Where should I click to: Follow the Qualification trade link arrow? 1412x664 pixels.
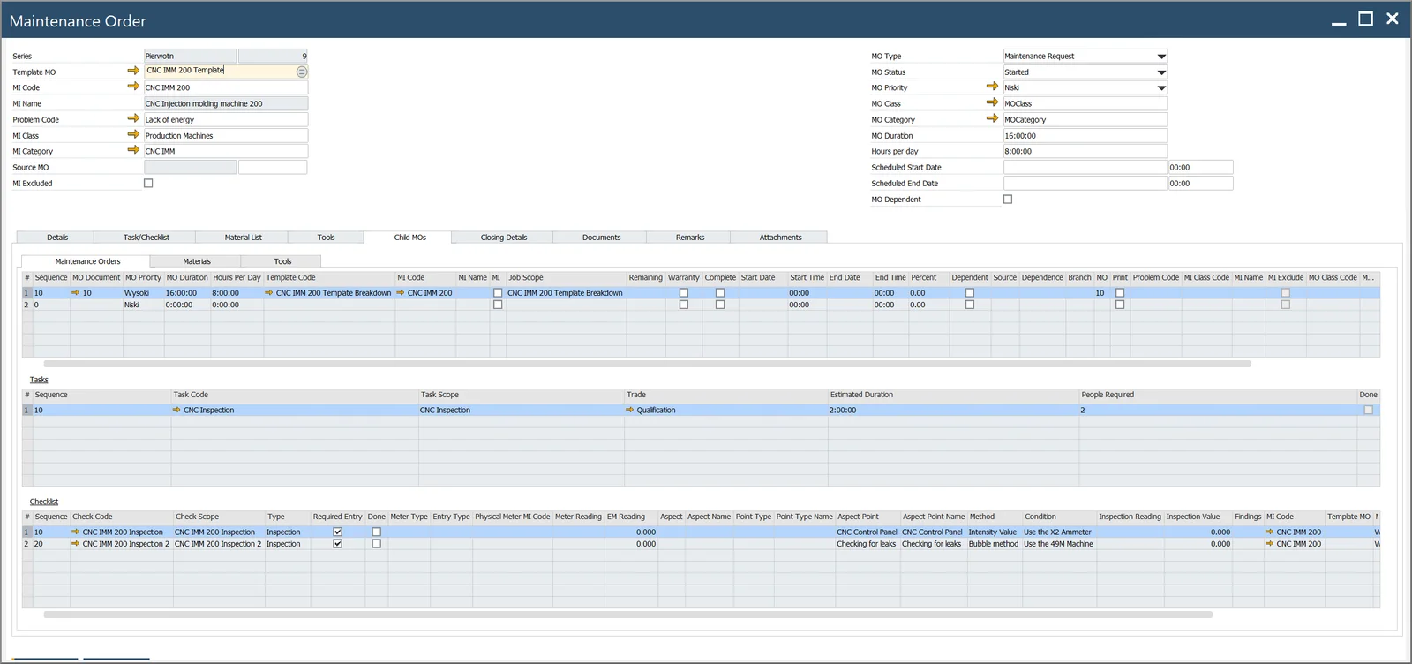click(x=630, y=410)
